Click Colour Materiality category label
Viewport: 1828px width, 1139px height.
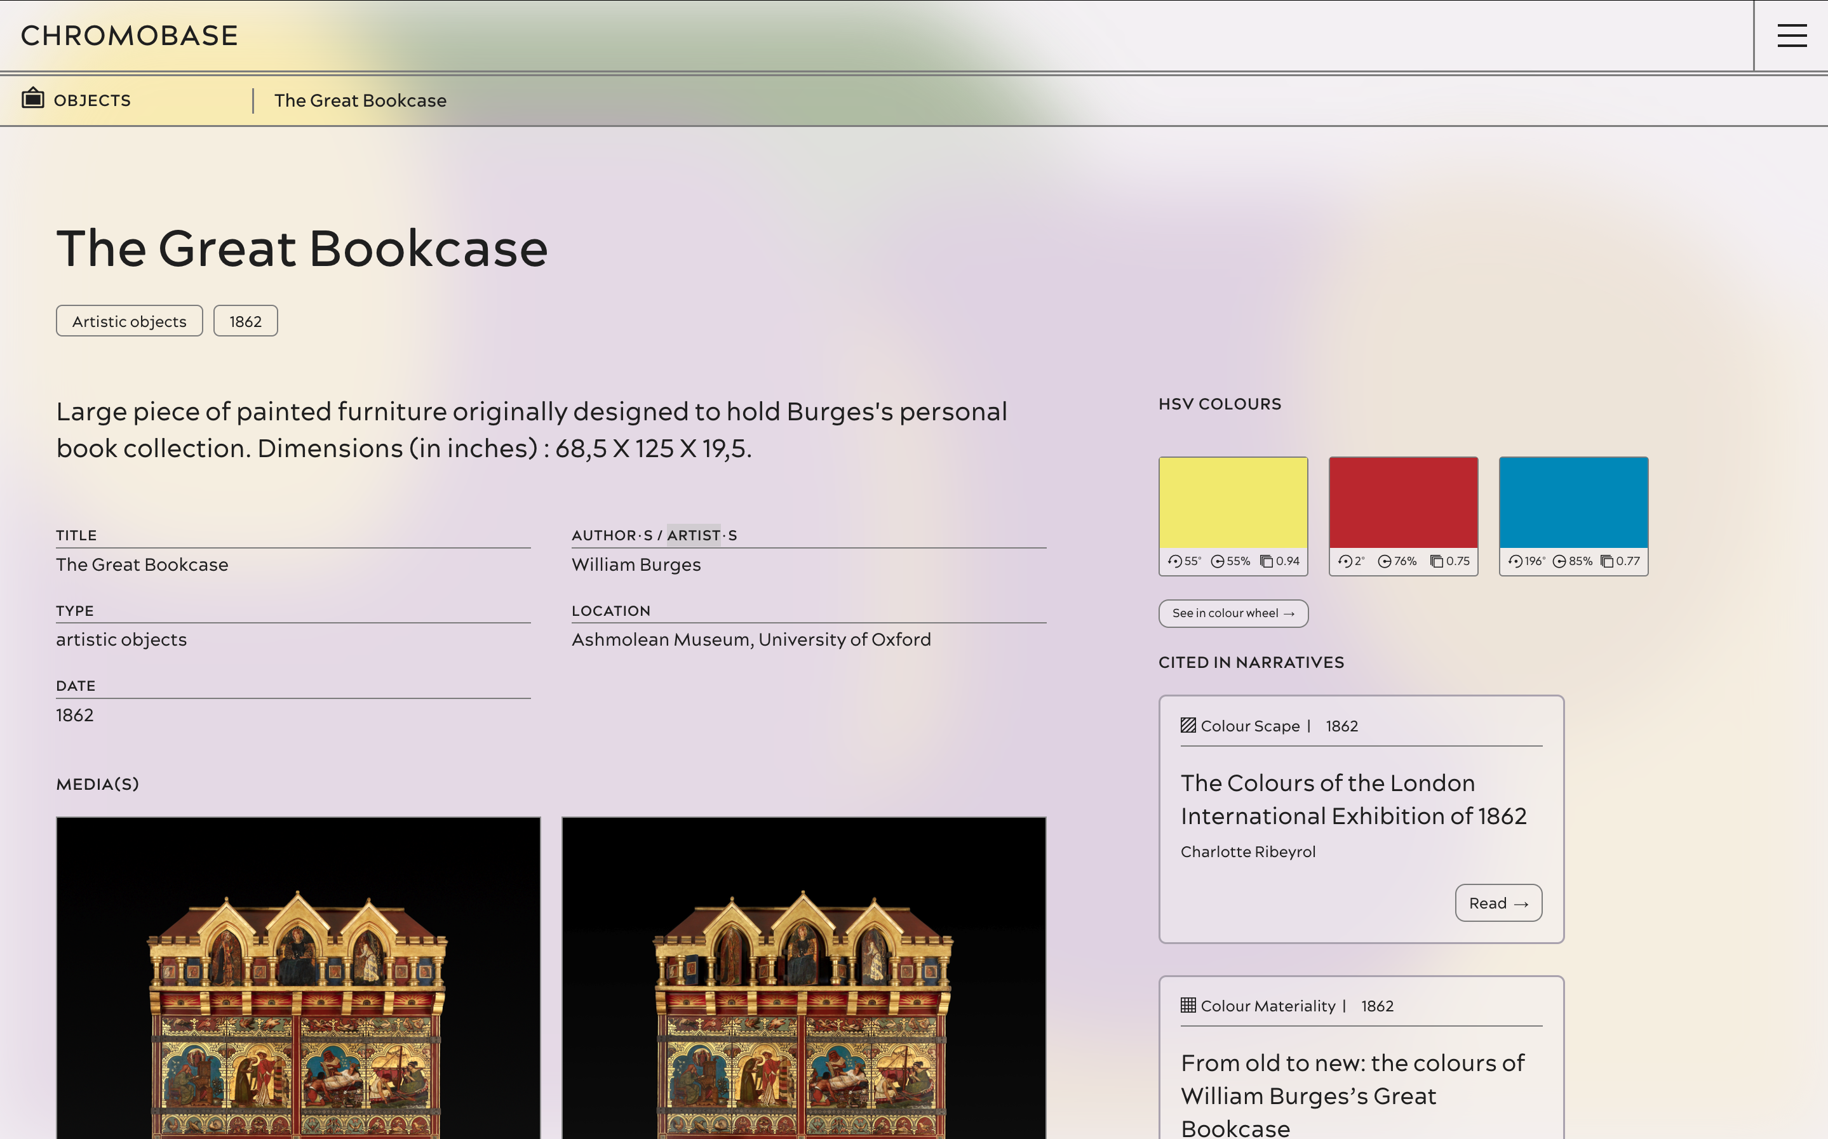pyautogui.click(x=1267, y=1006)
